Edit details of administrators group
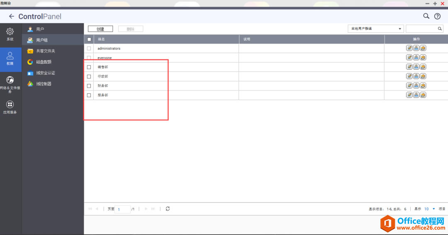The height and width of the screenshot is (235, 448). click(x=409, y=48)
